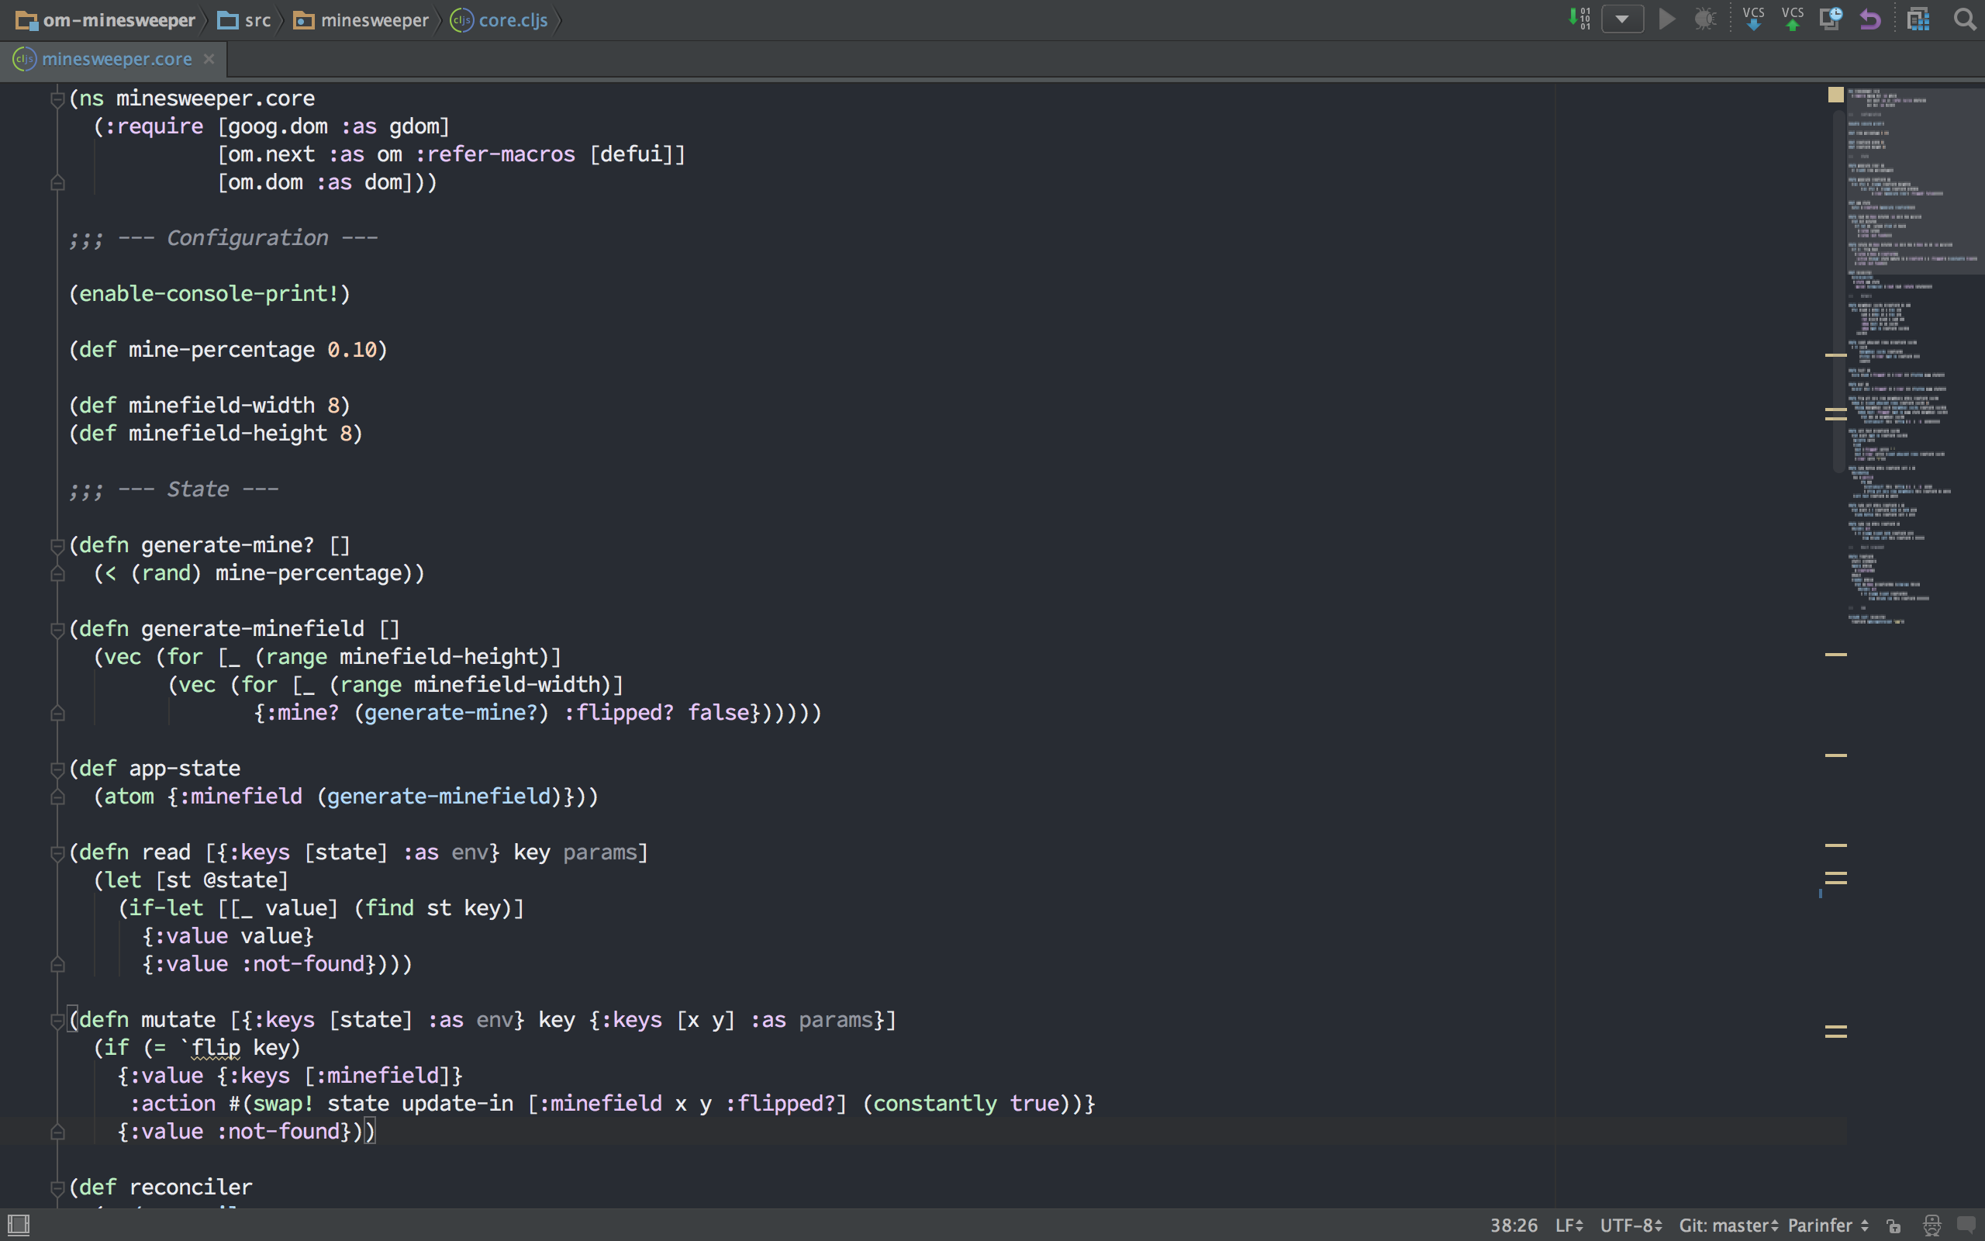Open the Parinfer mode dropdown
This screenshot has height=1241, width=1985.
[x=1828, y=1225]
